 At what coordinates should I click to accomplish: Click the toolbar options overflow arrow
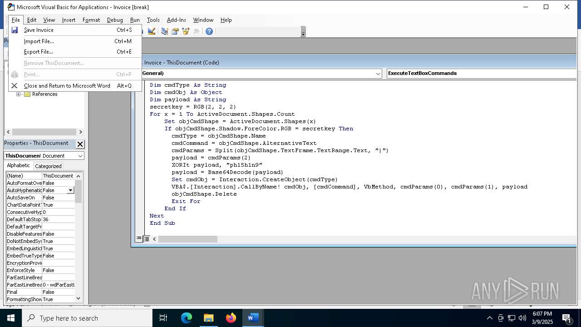click(x=303, y=32)
